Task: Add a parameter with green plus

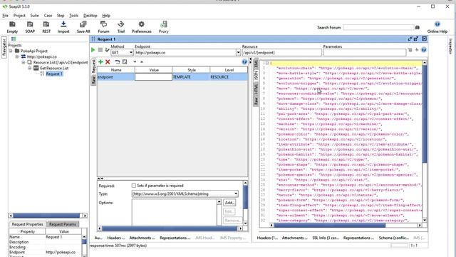Action: tap(100, 62)
